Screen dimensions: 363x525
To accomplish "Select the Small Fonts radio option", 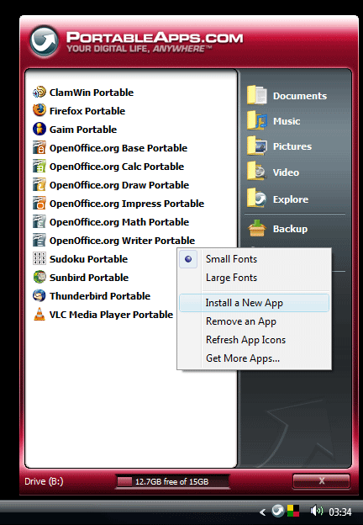I will 255,259.
